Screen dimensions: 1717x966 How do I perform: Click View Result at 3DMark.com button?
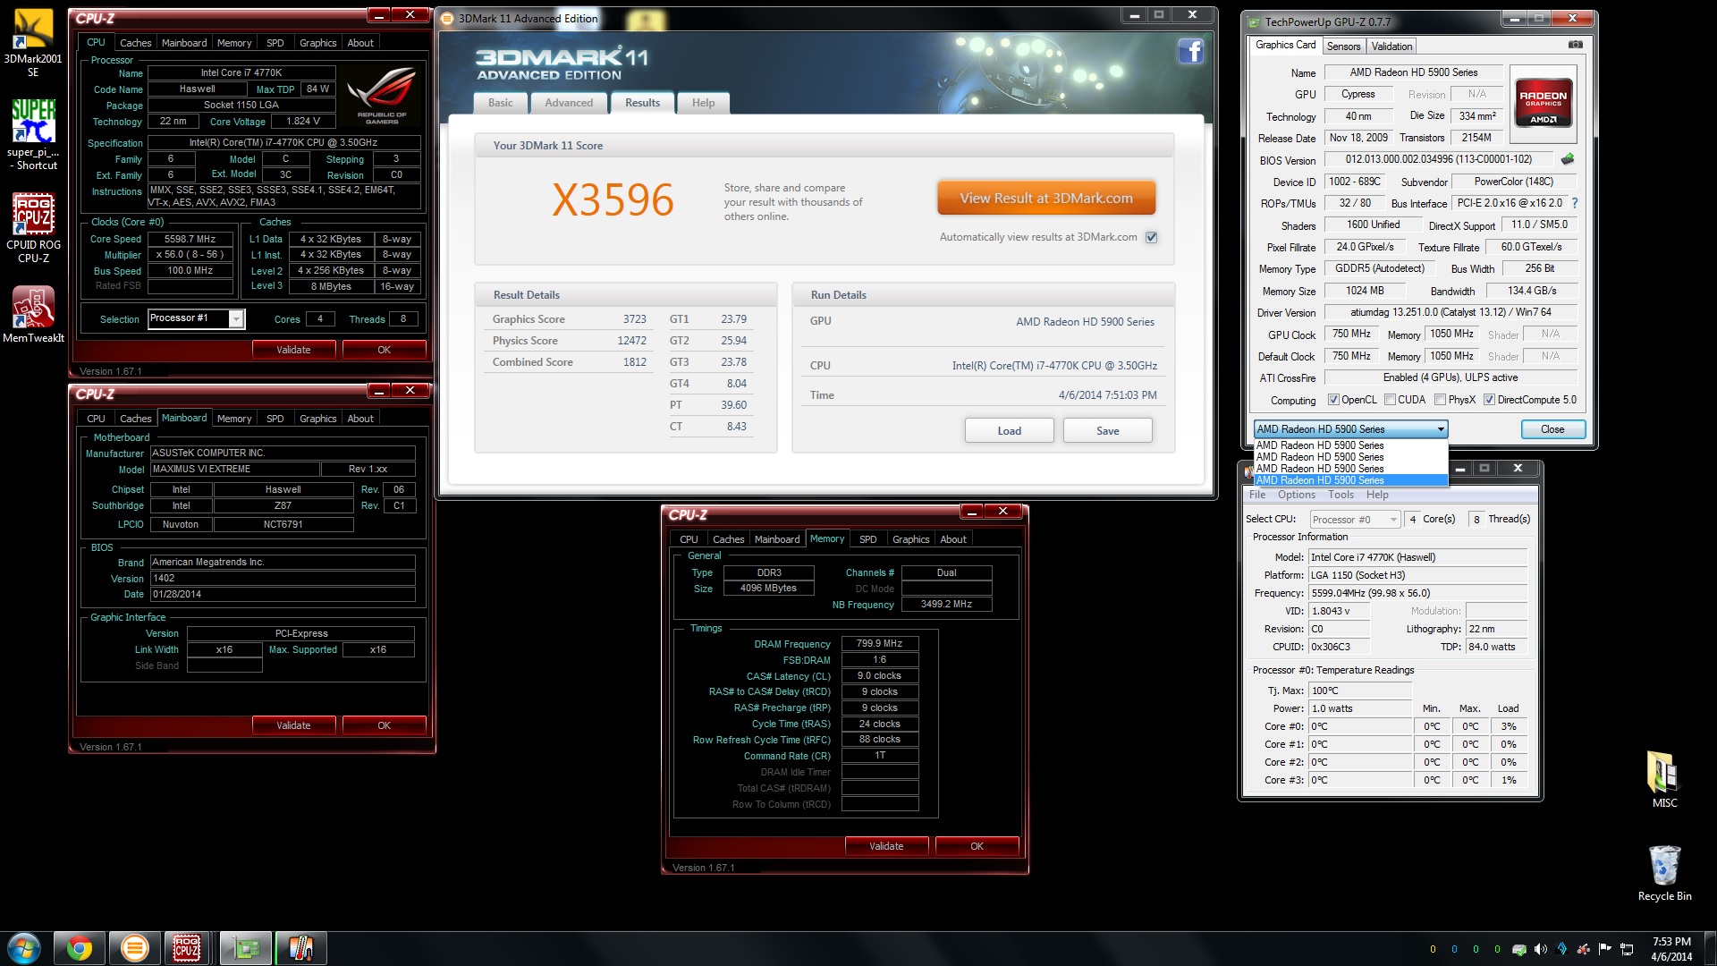pos(1046,199)
